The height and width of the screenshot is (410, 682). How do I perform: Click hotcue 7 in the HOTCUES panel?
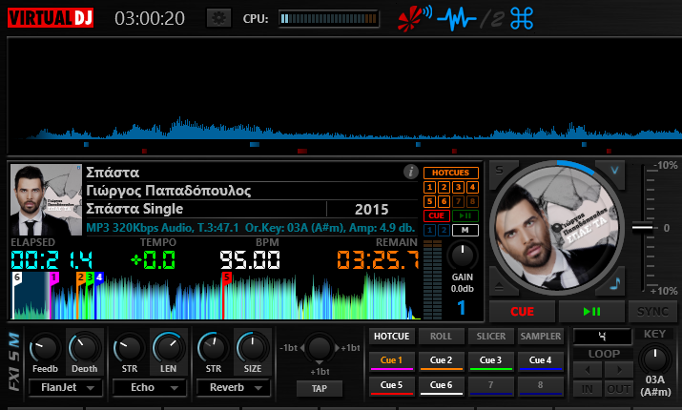[458, 201]
